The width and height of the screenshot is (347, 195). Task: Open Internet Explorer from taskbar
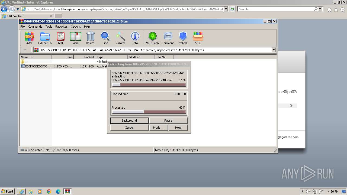click(x=21, y=191)
